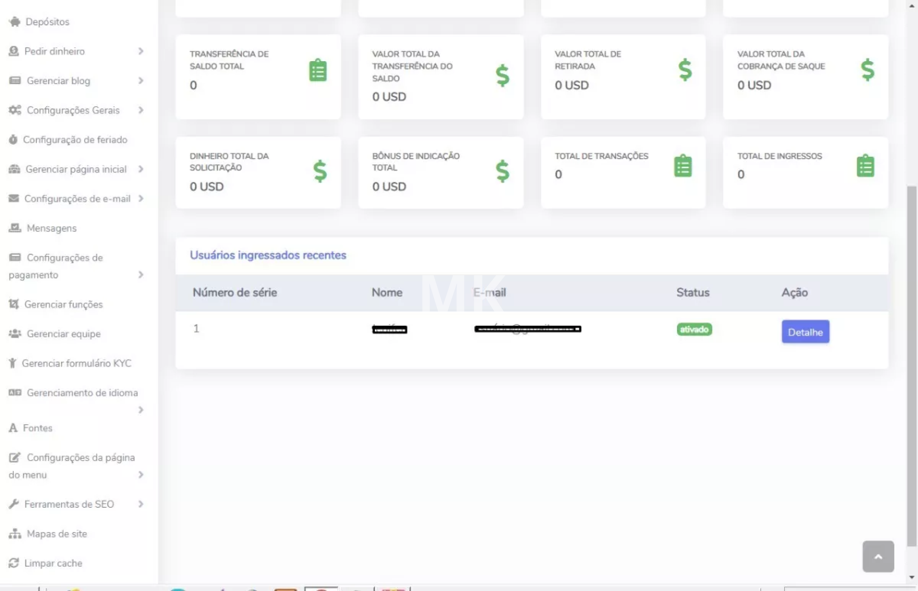Click the Detalhe button for user 1
918x591 pixels.
[805, 332]
